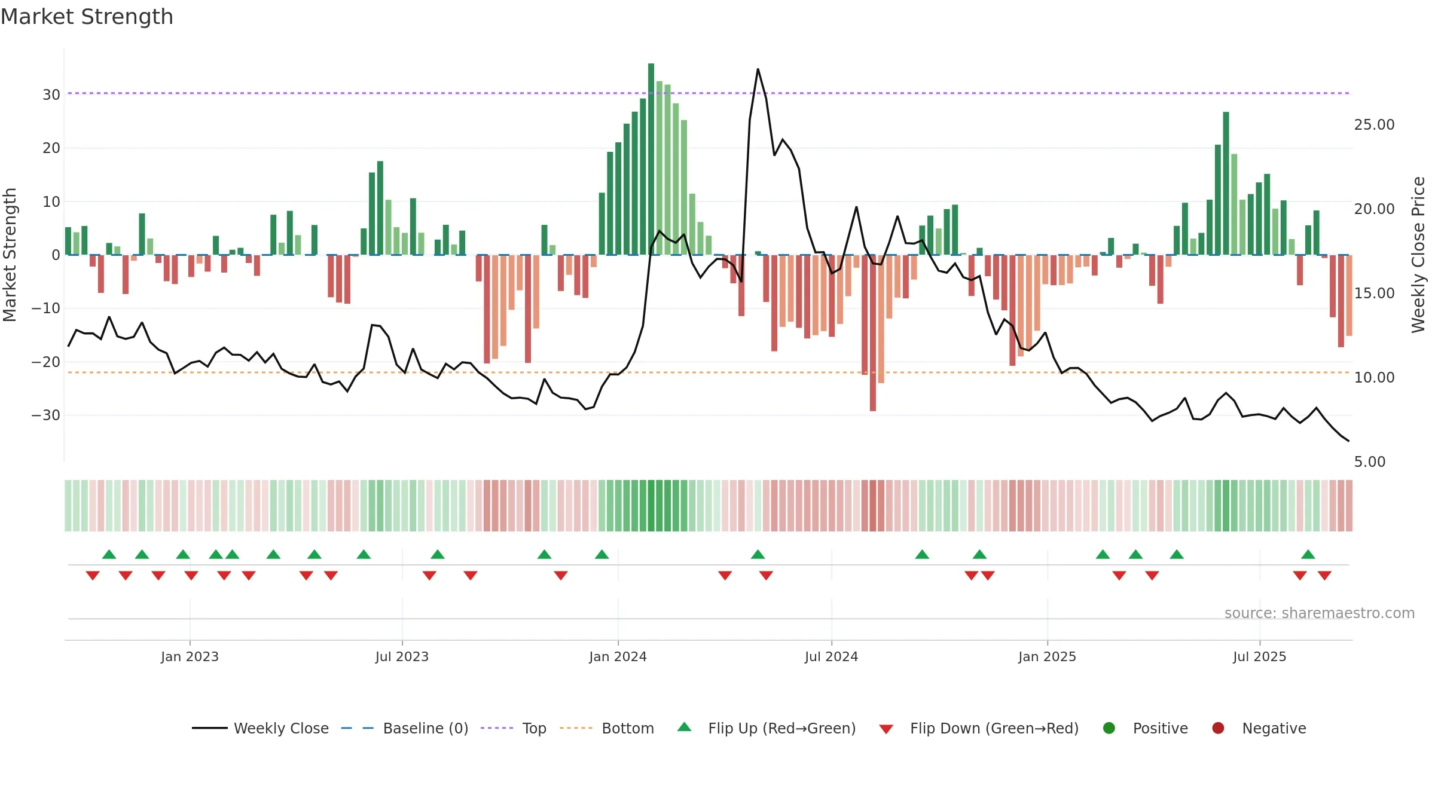Toggle Flip Up (Red→Green) legend entry
The height and width of the screenshot is (807, 1435).
[x=767, y=728]
